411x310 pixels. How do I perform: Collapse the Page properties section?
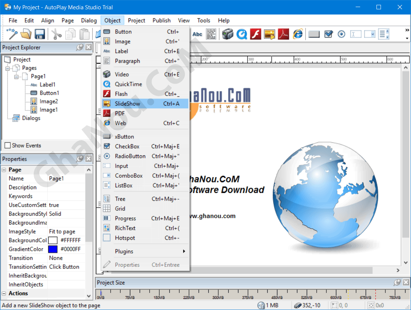coord(4,170)
